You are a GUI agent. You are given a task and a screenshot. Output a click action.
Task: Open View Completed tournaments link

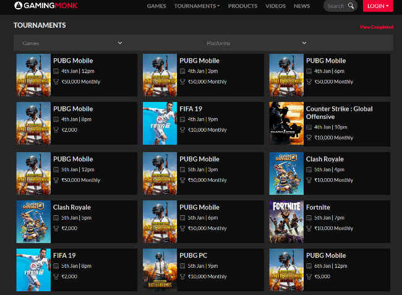click(x=377, y=27)
